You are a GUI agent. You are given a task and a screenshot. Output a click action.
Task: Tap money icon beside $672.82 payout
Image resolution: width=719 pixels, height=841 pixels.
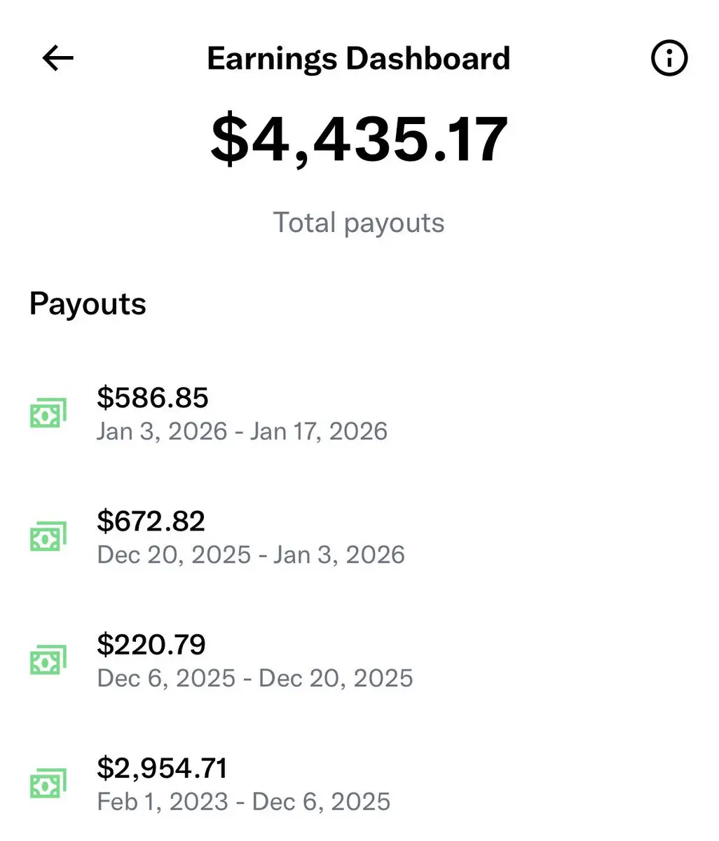point(48,537)
